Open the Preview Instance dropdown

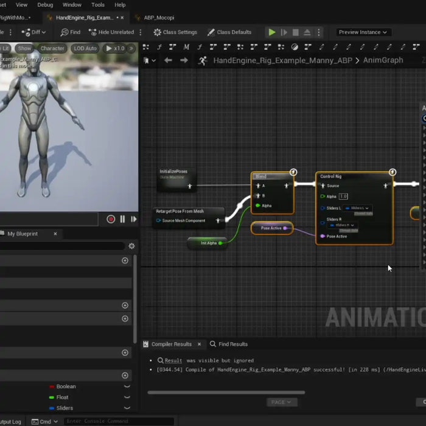pyautogui.click(x=363, y=32)
